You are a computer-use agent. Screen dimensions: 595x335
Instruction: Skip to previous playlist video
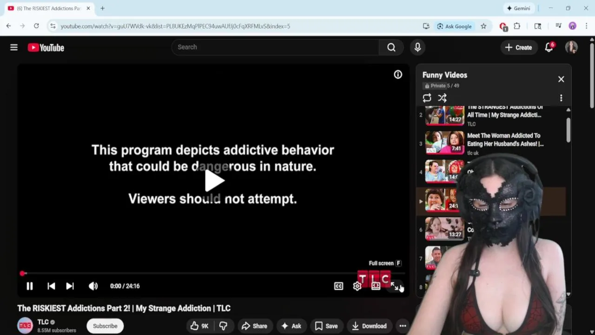(51, 286)
